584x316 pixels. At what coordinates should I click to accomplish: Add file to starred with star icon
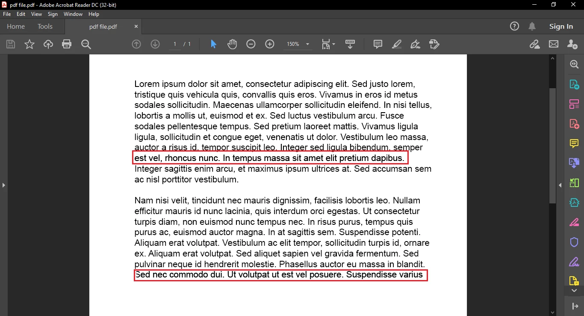pos(29,44)
